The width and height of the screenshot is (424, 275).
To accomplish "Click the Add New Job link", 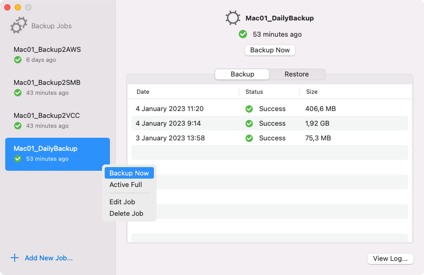I will pos(49,258).
